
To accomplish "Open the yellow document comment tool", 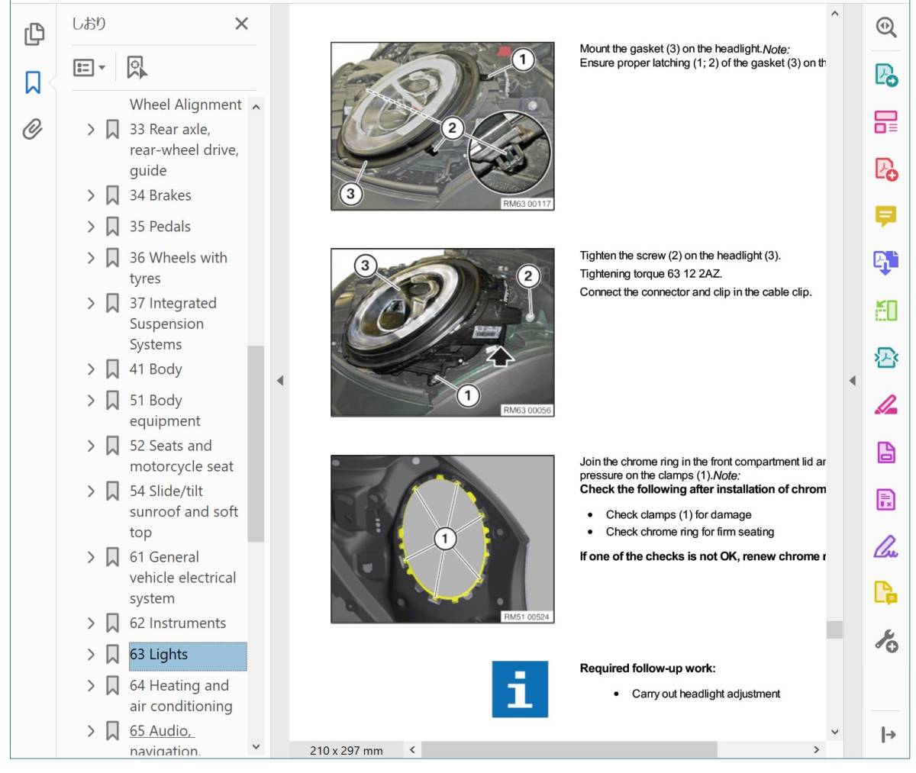I will [x=885, y=593].
